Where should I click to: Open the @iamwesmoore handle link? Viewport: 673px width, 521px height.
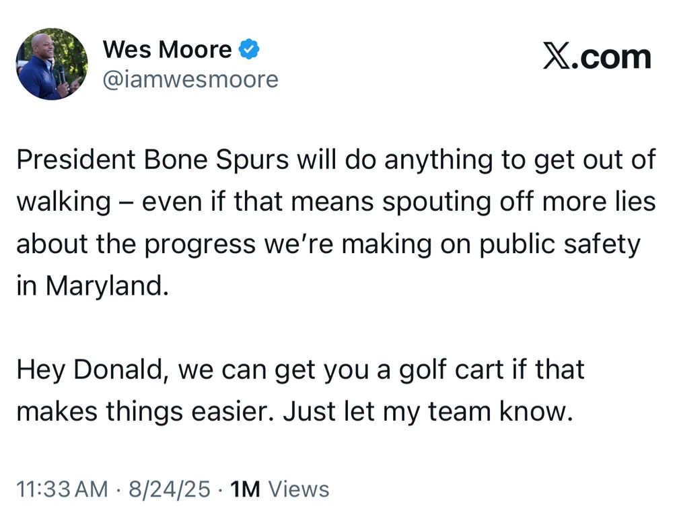pyautogui.click(x=190, y=80)
